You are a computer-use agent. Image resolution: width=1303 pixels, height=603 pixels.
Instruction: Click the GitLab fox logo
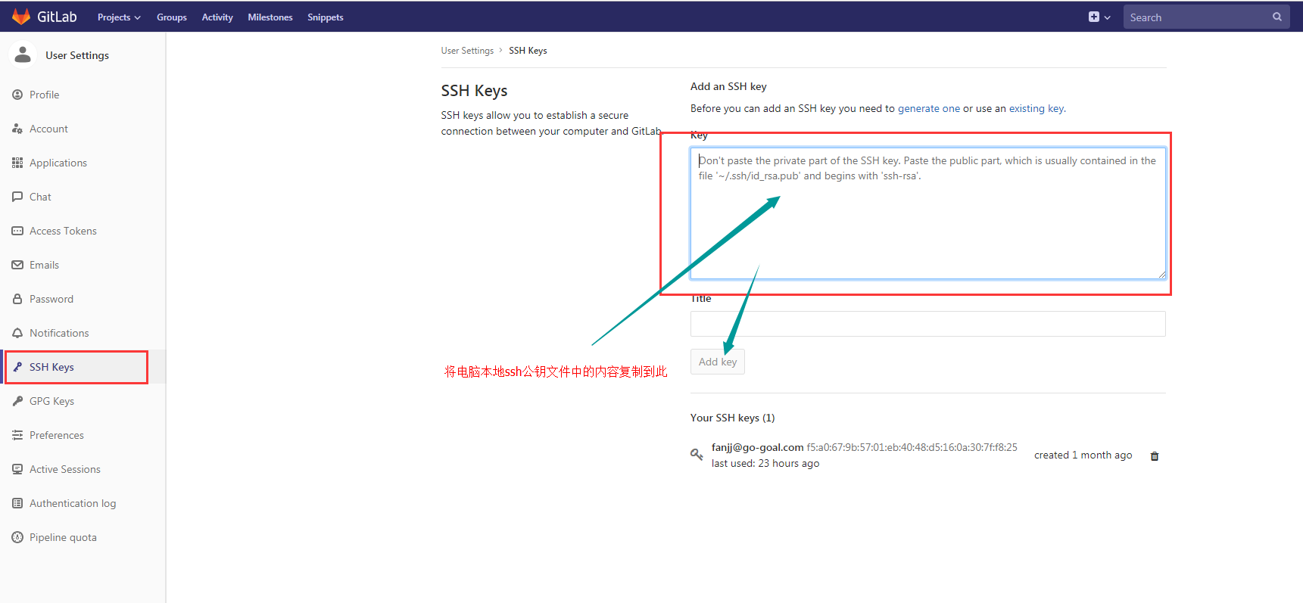click(21, 17)
